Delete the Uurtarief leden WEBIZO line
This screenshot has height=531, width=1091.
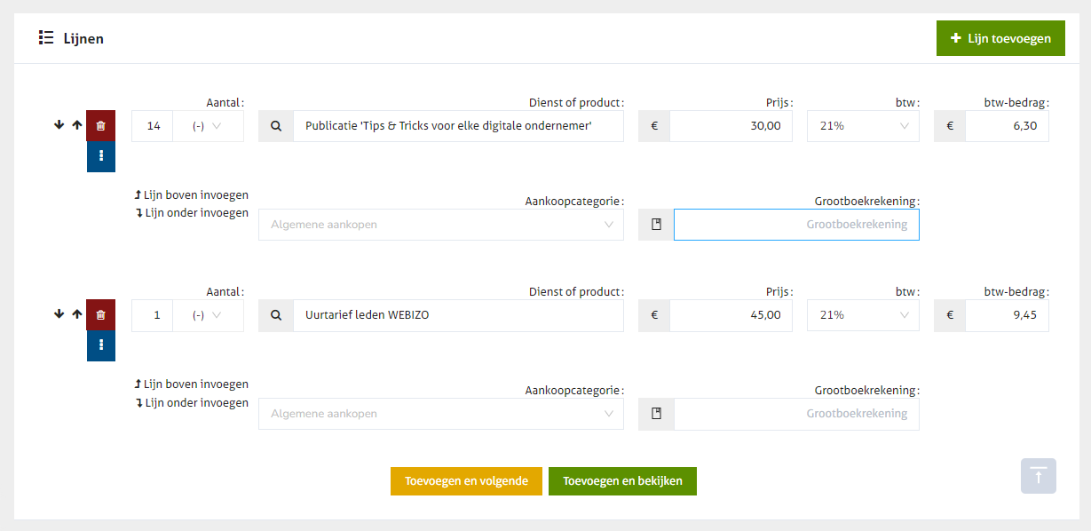(100, 315)
